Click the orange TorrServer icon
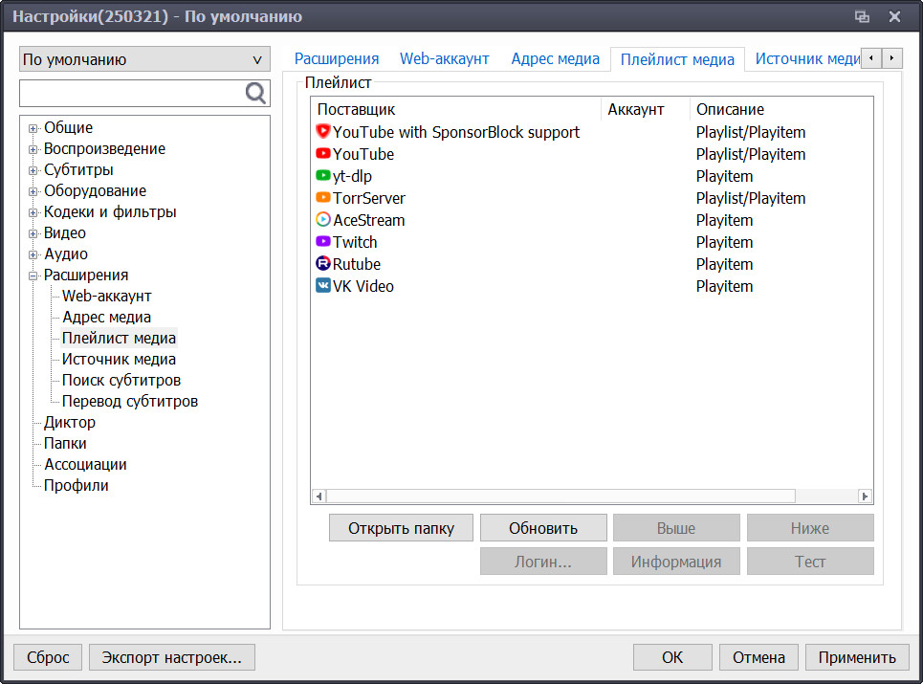The image size is (923, 684). 323,197
